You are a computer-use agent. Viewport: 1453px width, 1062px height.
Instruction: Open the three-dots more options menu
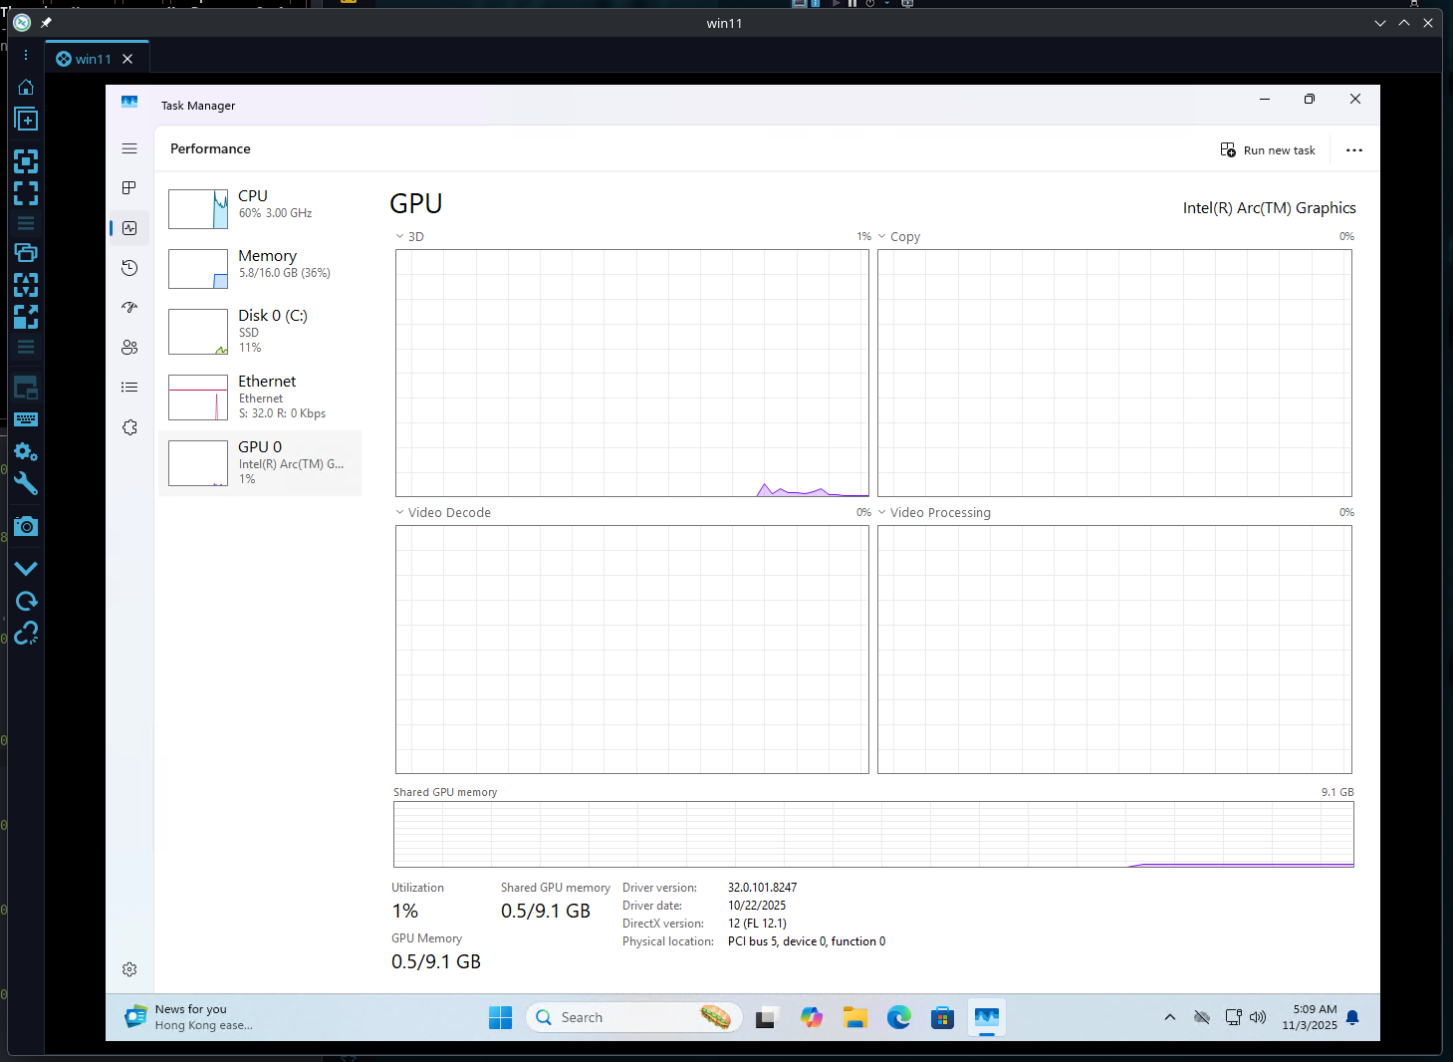click(1353, 150)
